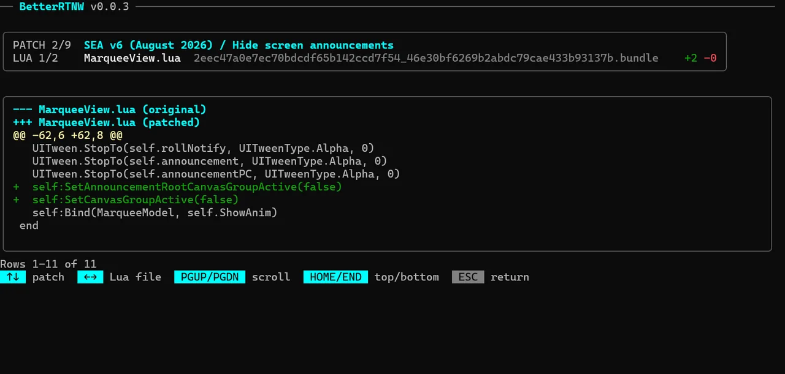Click the 'Lua file' label in the key hints

(136, 277)
